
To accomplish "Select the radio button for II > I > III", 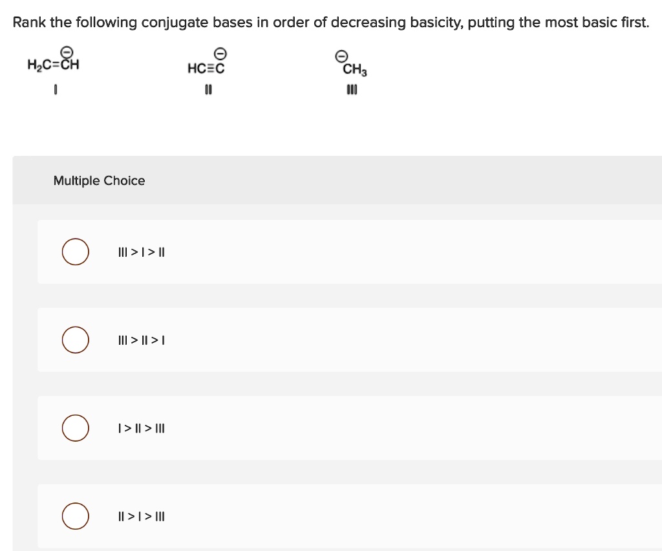I will (x=76, y=515).
